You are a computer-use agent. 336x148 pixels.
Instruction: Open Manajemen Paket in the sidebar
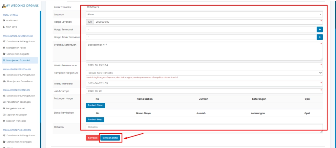16,48
